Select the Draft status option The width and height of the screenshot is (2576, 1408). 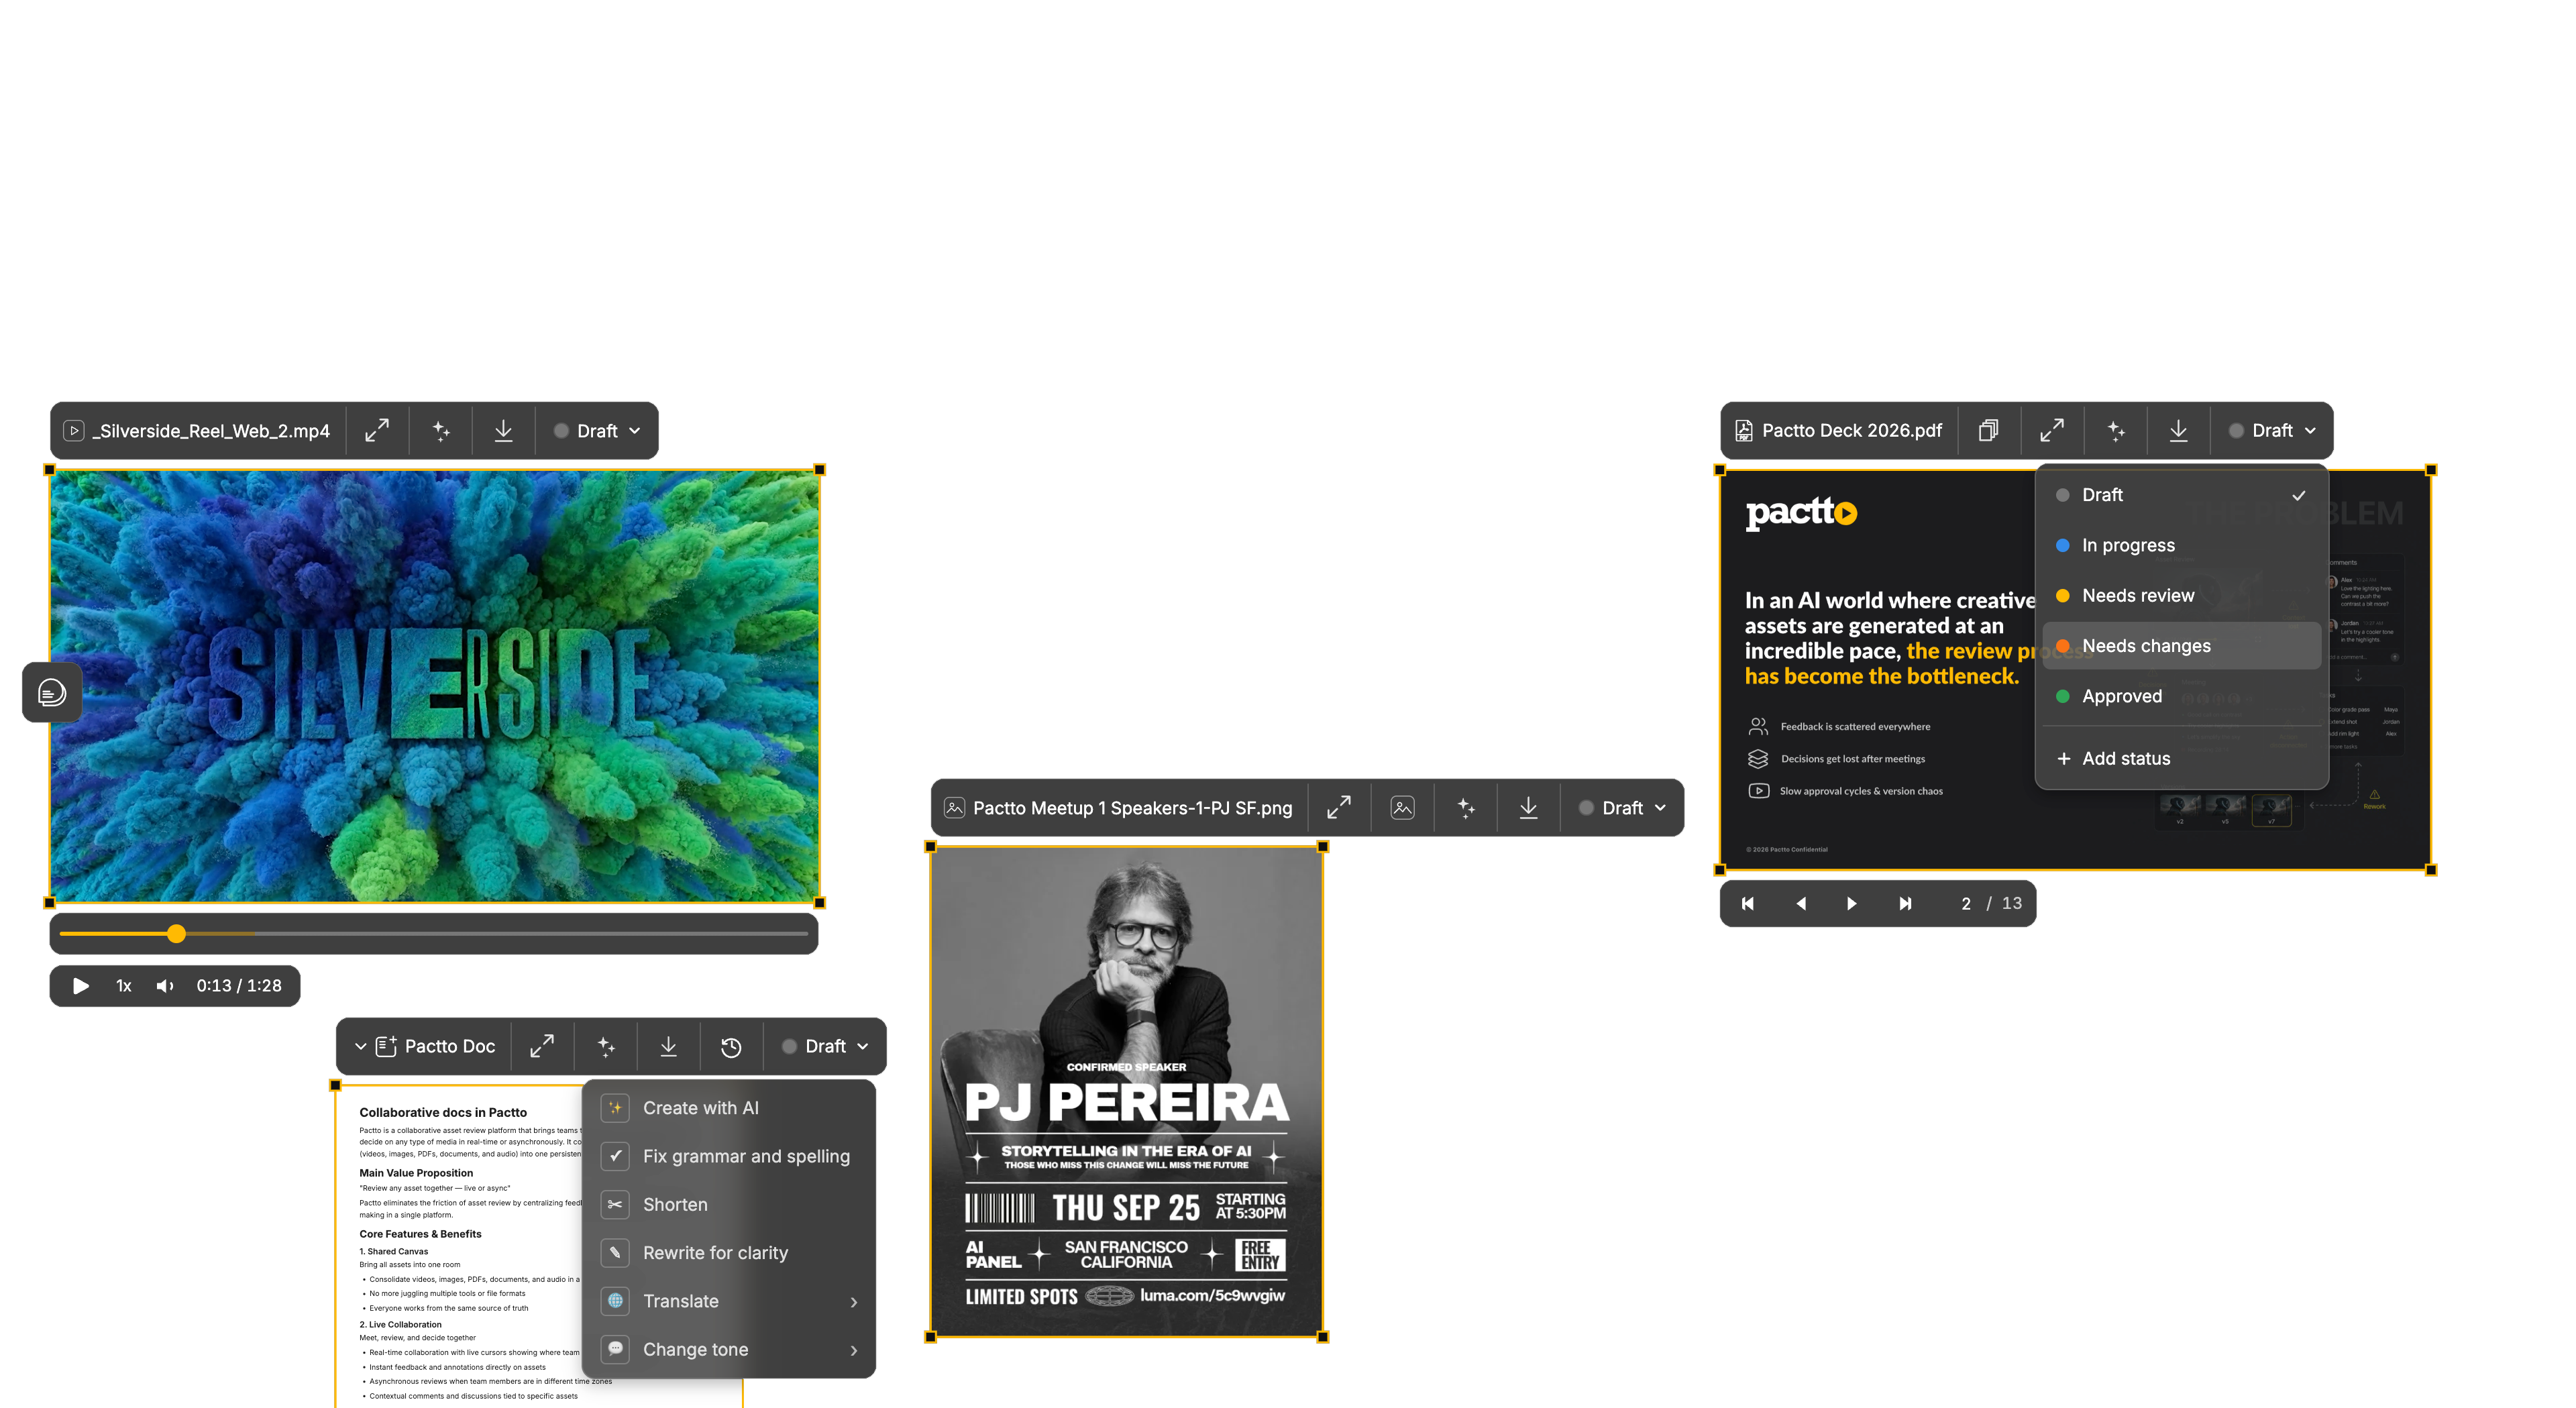(x=2182, y=495)
